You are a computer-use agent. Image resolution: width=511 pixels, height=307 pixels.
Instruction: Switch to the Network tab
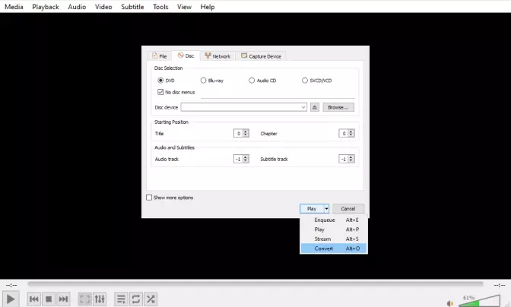[x=217, y=56]
